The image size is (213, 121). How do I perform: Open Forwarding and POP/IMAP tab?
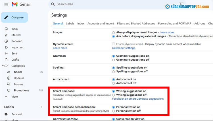175,24
